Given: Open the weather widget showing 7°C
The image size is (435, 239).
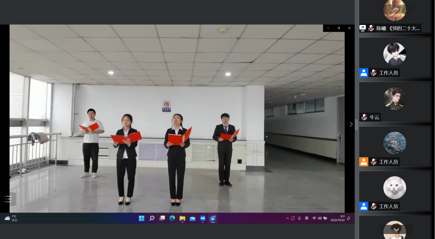Looking at the screenshot, I should click(11, 218).
